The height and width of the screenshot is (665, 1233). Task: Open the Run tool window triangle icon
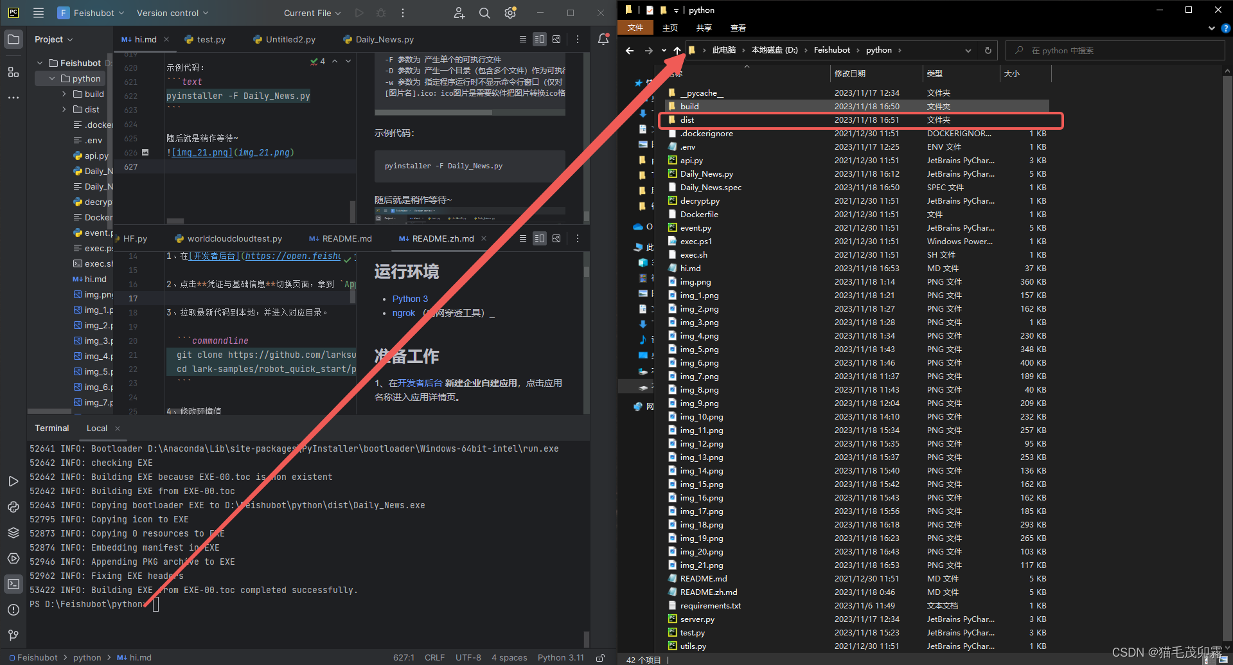point(13,481)
